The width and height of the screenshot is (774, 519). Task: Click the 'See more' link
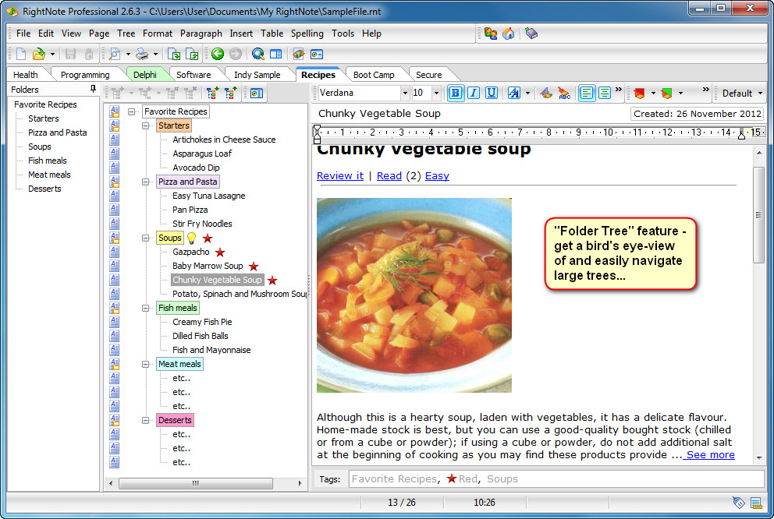(710, 454)
